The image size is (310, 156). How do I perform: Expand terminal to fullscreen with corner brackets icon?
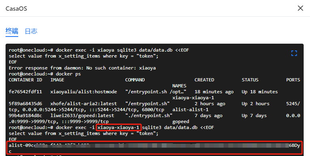point(294,53)
